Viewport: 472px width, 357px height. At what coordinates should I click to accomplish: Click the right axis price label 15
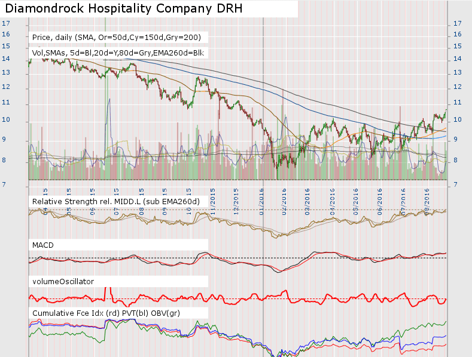coord(458,46)
